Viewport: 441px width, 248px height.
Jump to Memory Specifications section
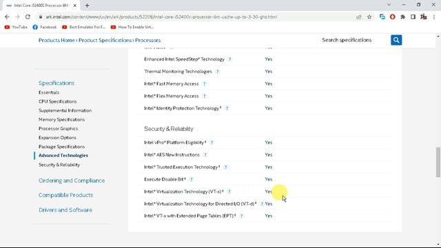61,119
